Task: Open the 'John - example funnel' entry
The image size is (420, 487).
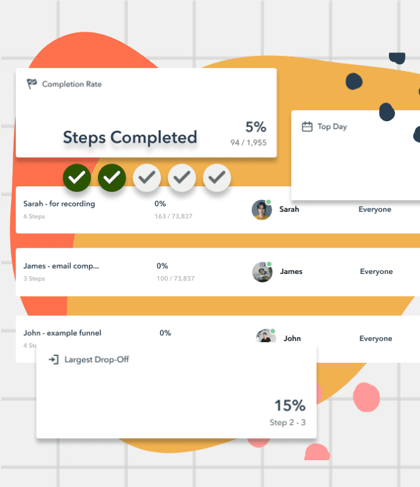Action: pyautogui.click(x=63, y=333)
